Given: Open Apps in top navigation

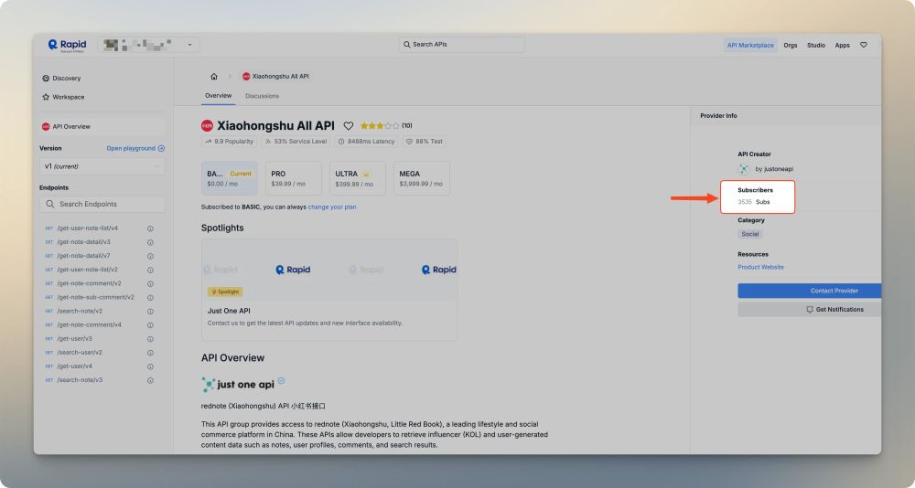Looking at the screenshot, I should point(842,45).
